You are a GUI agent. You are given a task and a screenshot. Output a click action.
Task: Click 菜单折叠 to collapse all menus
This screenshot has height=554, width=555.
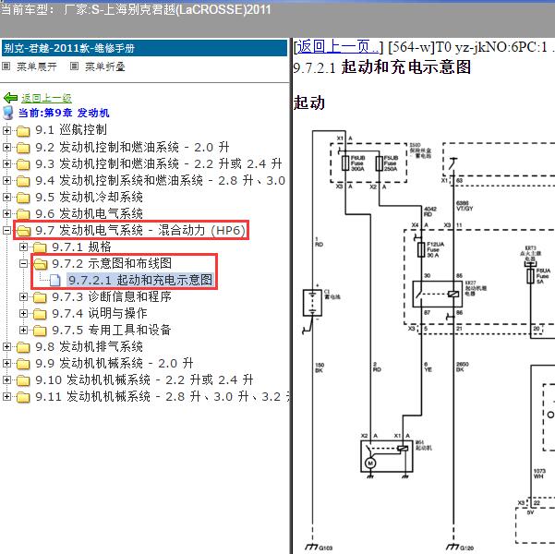click(x=104, y=66)
